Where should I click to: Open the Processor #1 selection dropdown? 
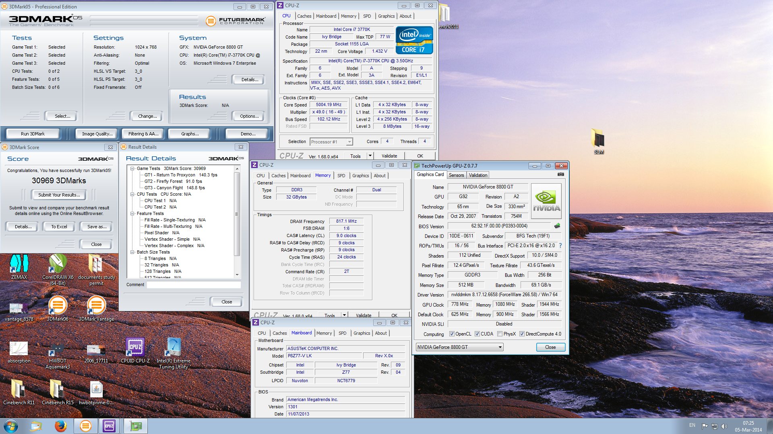coord(331,142)
